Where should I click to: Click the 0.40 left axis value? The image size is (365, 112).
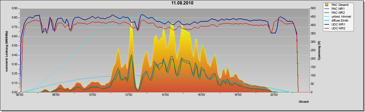15,55
